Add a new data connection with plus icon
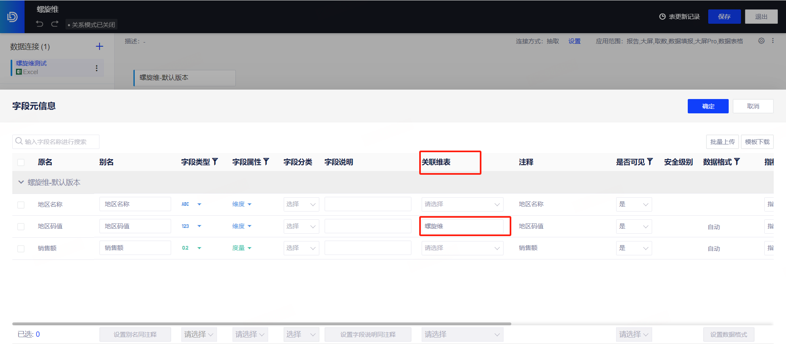Image resolution: width=786 pixels, height=356 pixels. click(99, 46)
